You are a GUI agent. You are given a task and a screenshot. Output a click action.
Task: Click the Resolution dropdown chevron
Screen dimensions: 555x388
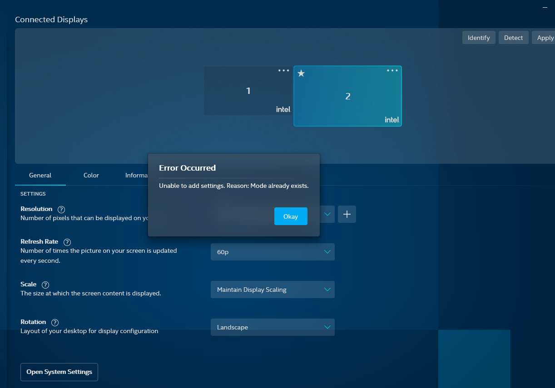pyautogui.click(x=327, y=214)
